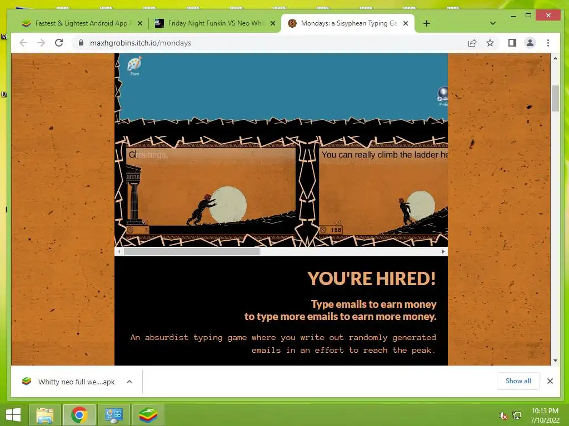This screenshot has width=569, height=426.
Task: Reload the Mondays page
Action: point(59,43)
